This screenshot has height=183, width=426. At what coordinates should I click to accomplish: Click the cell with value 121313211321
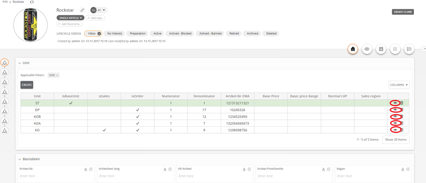tap(237, 103)
